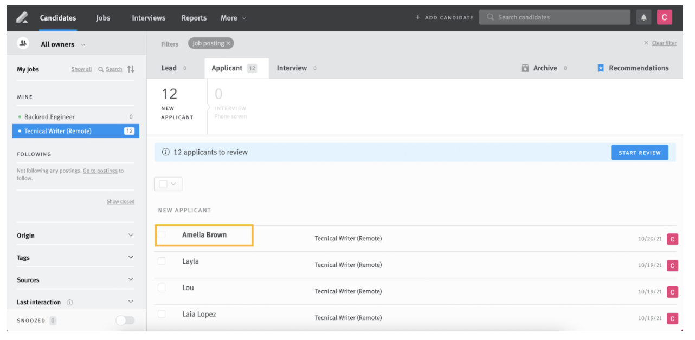Viewport: 695px width, 340px height.
Task: Switch to the Interview tab
Action: pyautogui.click(x=292, y=68)
